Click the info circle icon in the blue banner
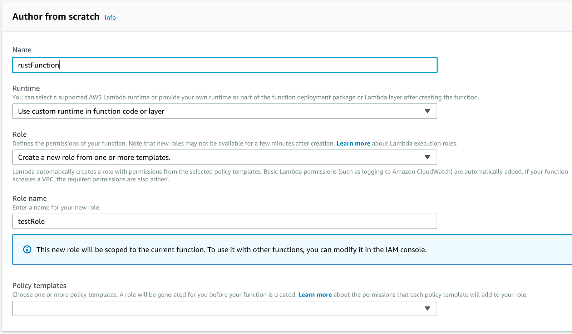 pyautogui.click(x=27, y=249)
